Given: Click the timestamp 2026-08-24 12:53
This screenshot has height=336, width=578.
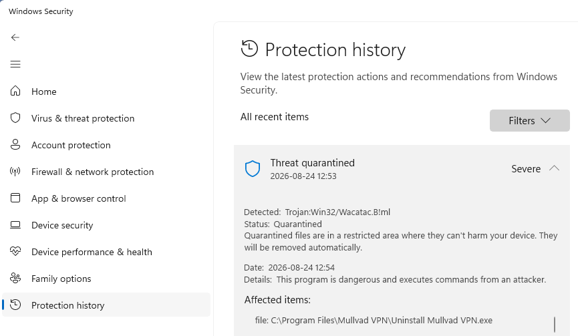Looking at the screenshot, I should 303,176.
